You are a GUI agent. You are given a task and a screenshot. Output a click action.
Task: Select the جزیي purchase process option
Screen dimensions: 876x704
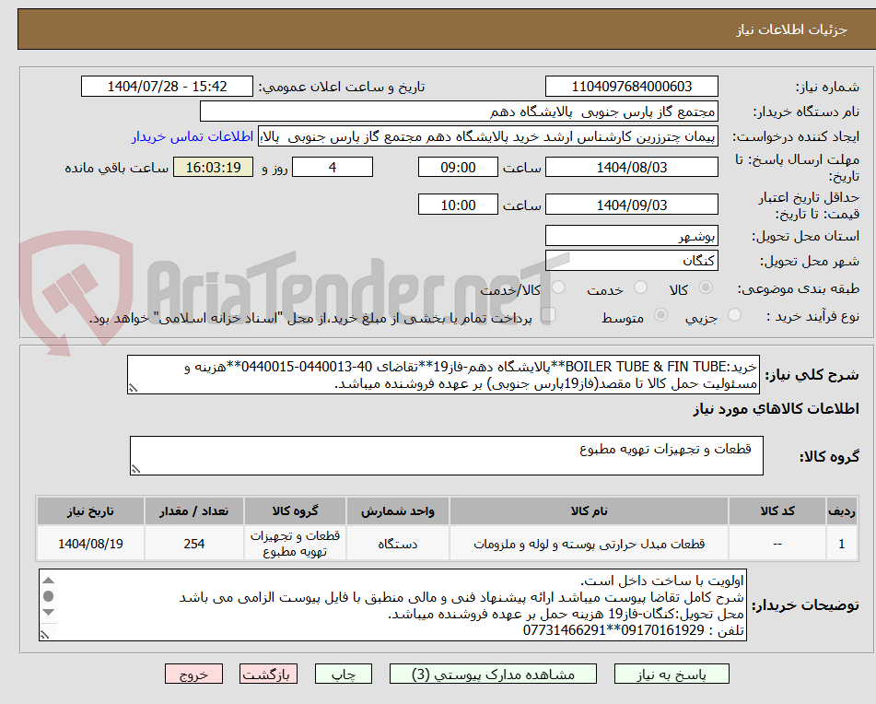coord(733,314)
